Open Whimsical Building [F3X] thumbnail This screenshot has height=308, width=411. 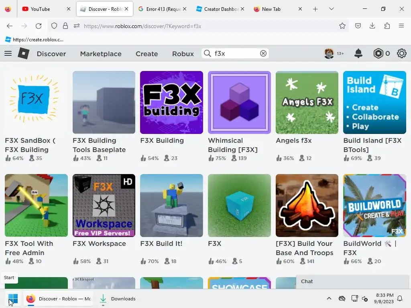(239, 102)
